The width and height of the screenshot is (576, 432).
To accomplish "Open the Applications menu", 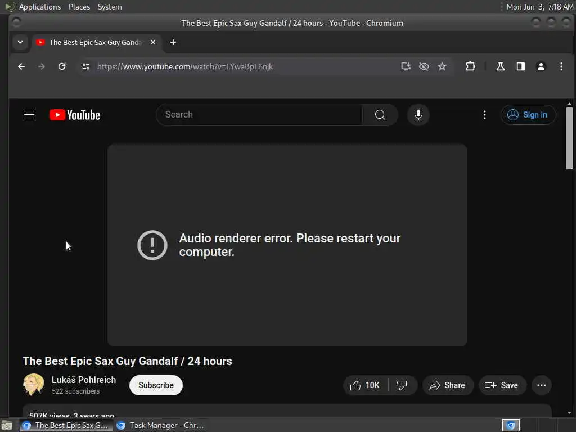I will 40,7.
